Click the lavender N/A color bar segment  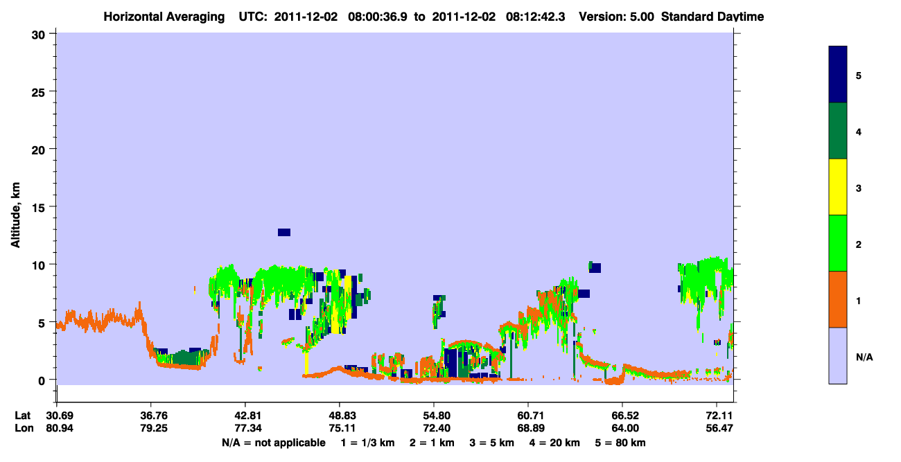pos(837,355)
